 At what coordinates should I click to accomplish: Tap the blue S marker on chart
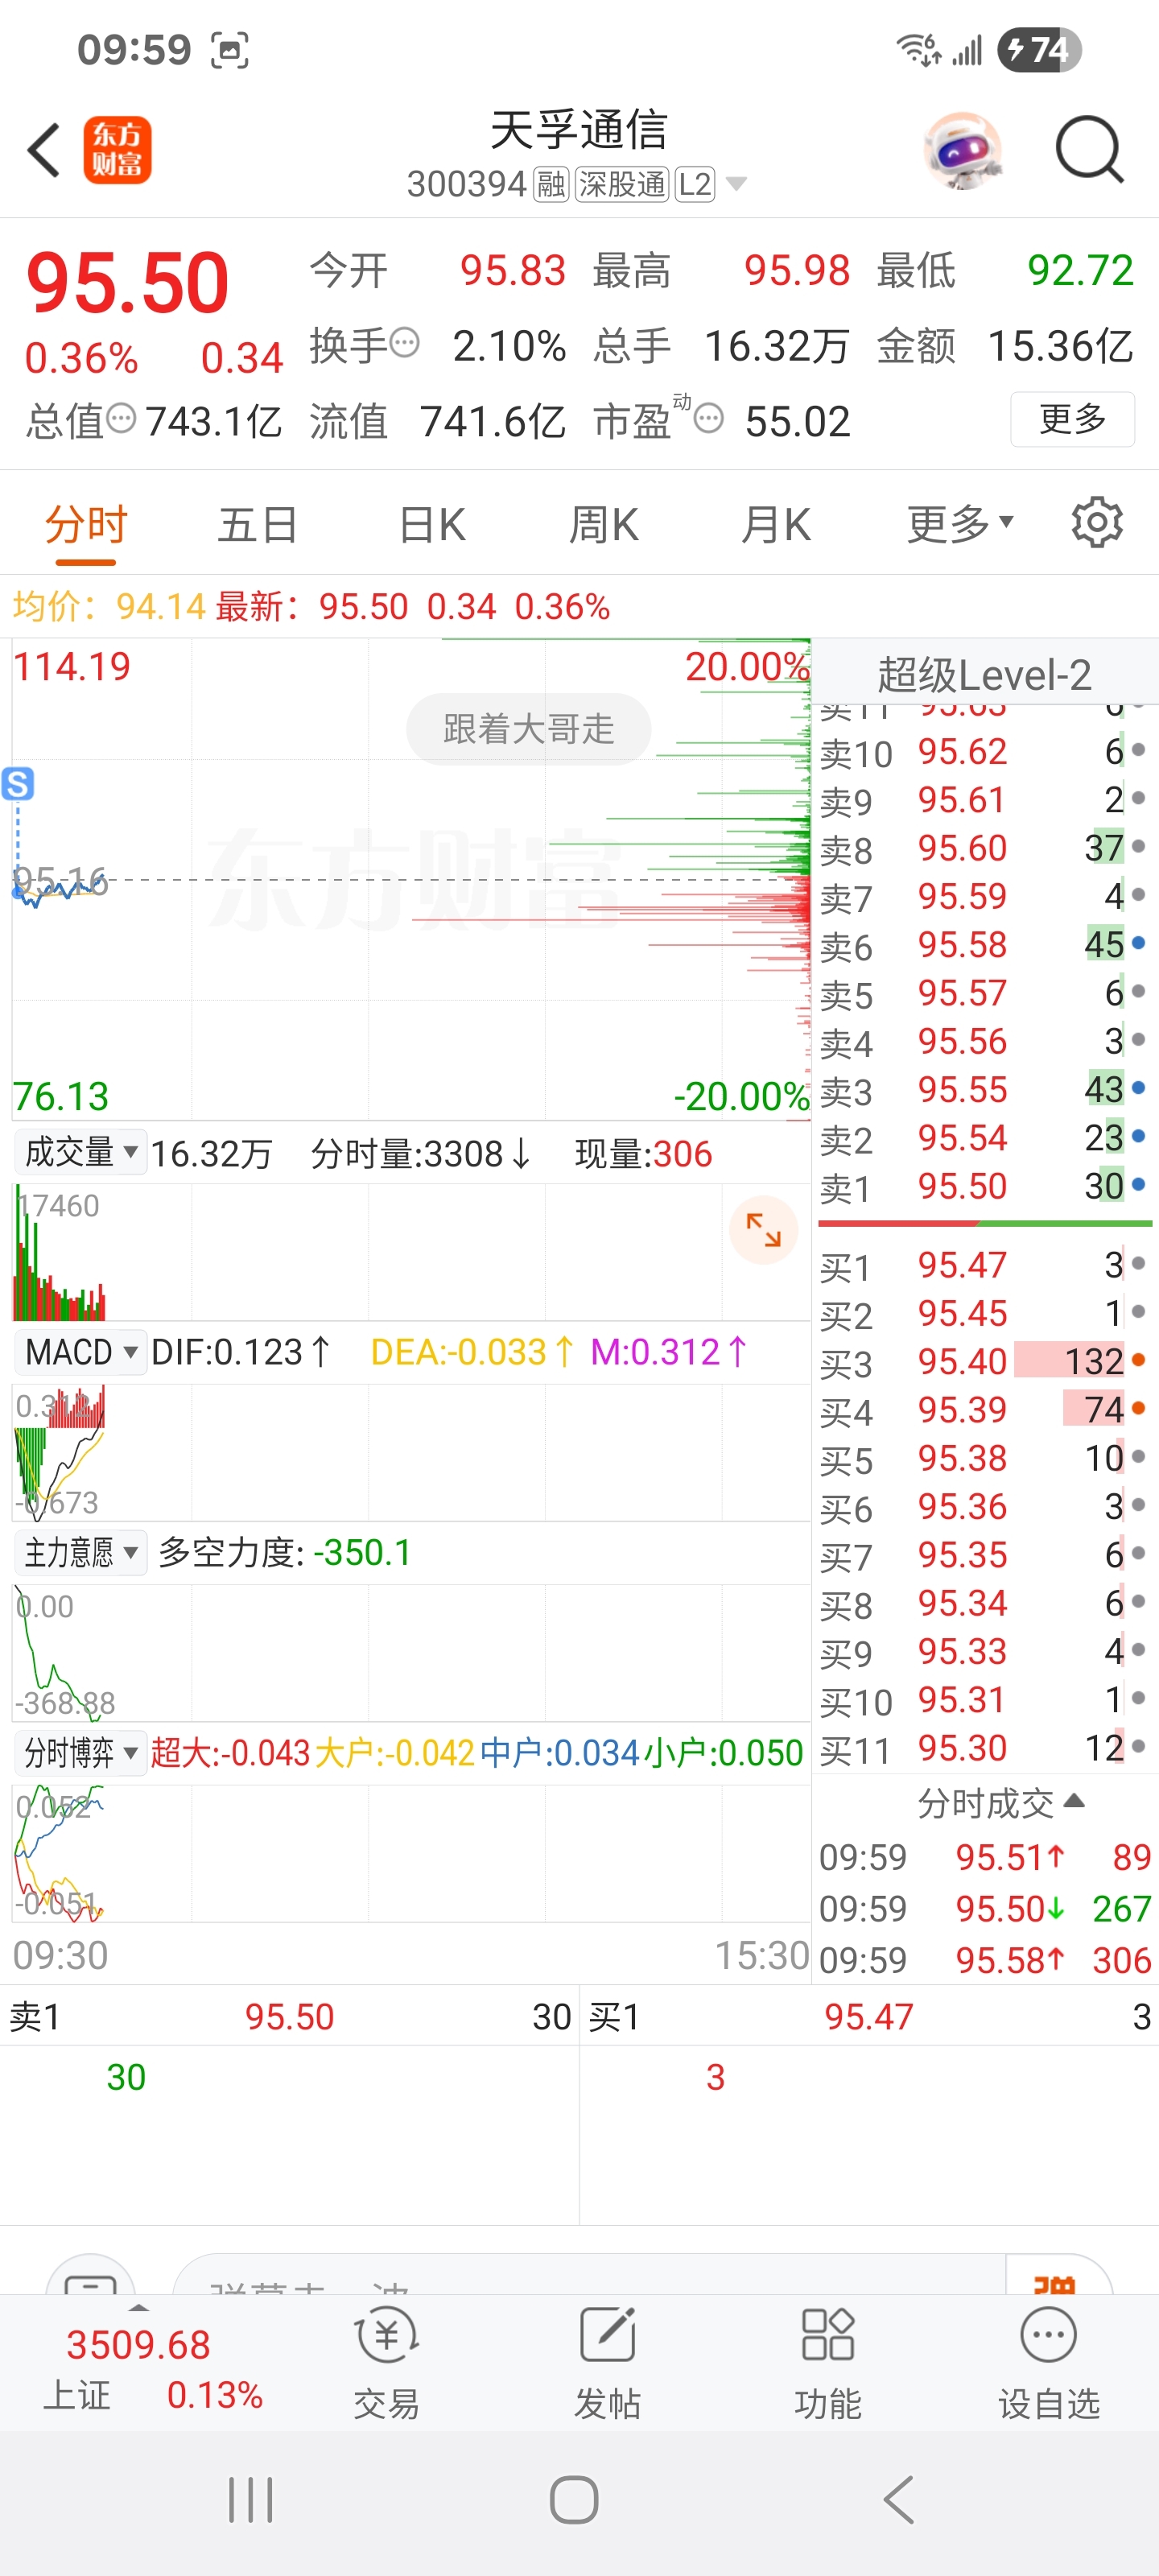(x=18, y=783)
